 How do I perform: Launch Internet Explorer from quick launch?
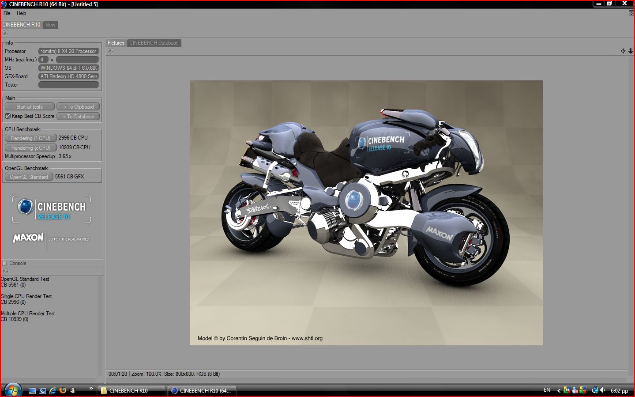53,391
